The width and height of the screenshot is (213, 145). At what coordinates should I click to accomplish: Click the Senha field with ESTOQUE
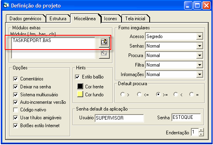click(186, 117)
